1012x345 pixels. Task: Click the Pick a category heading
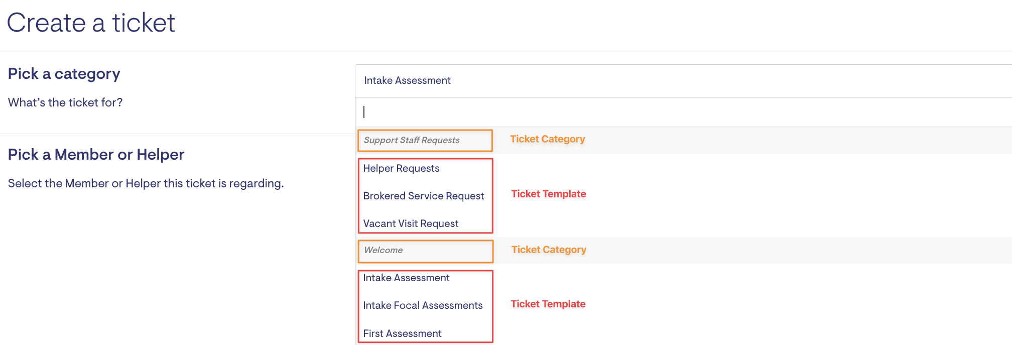pyautogui.click(x=64, y=74)
